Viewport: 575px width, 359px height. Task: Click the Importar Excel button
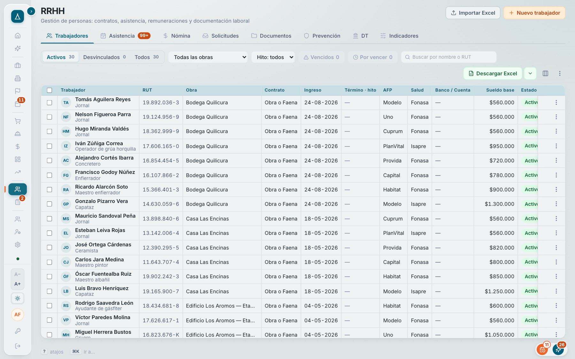(x=473, y=13)
